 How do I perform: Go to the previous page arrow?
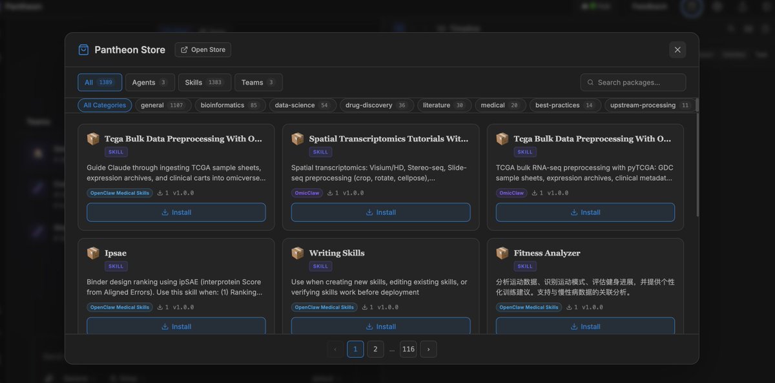[335, 349]
